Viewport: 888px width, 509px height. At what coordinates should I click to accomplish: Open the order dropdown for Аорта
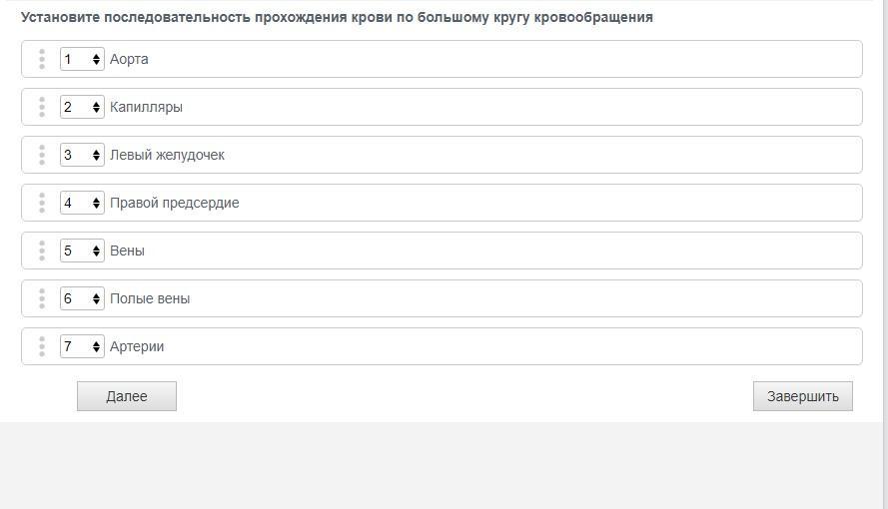tap(82, 59)
